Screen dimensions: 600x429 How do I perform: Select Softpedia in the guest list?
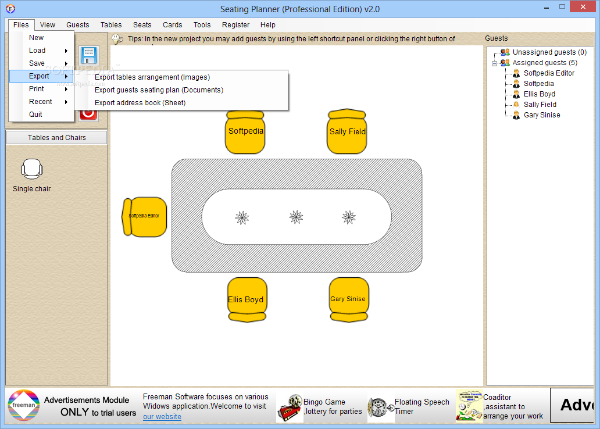539,84
